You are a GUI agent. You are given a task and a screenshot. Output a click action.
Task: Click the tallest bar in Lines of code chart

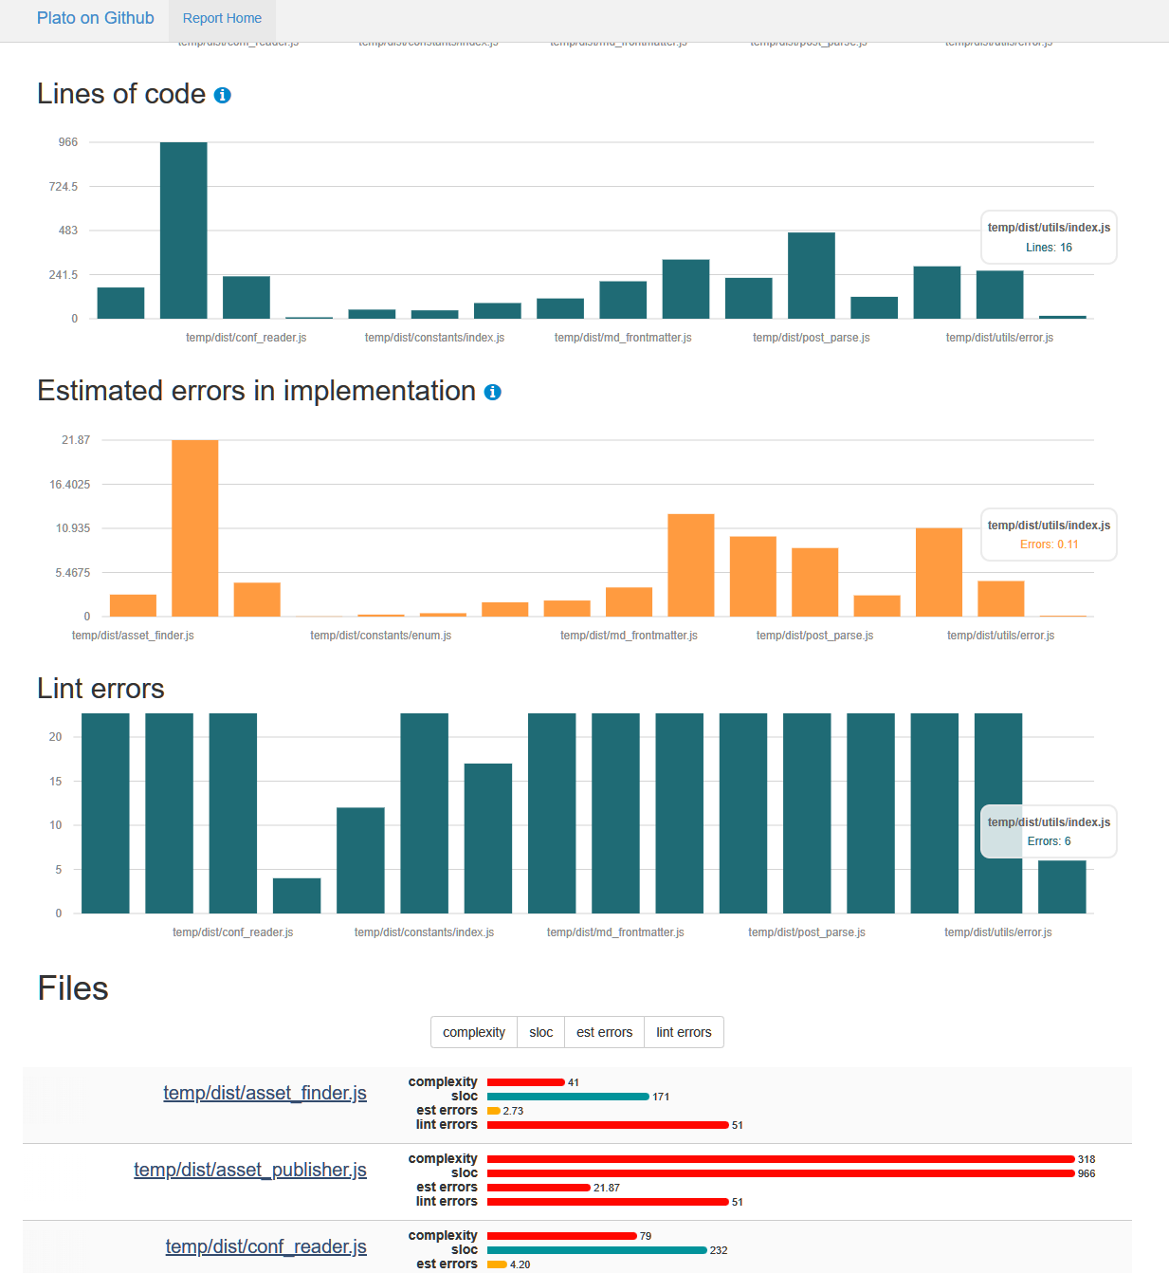click(x=183, y=231)
